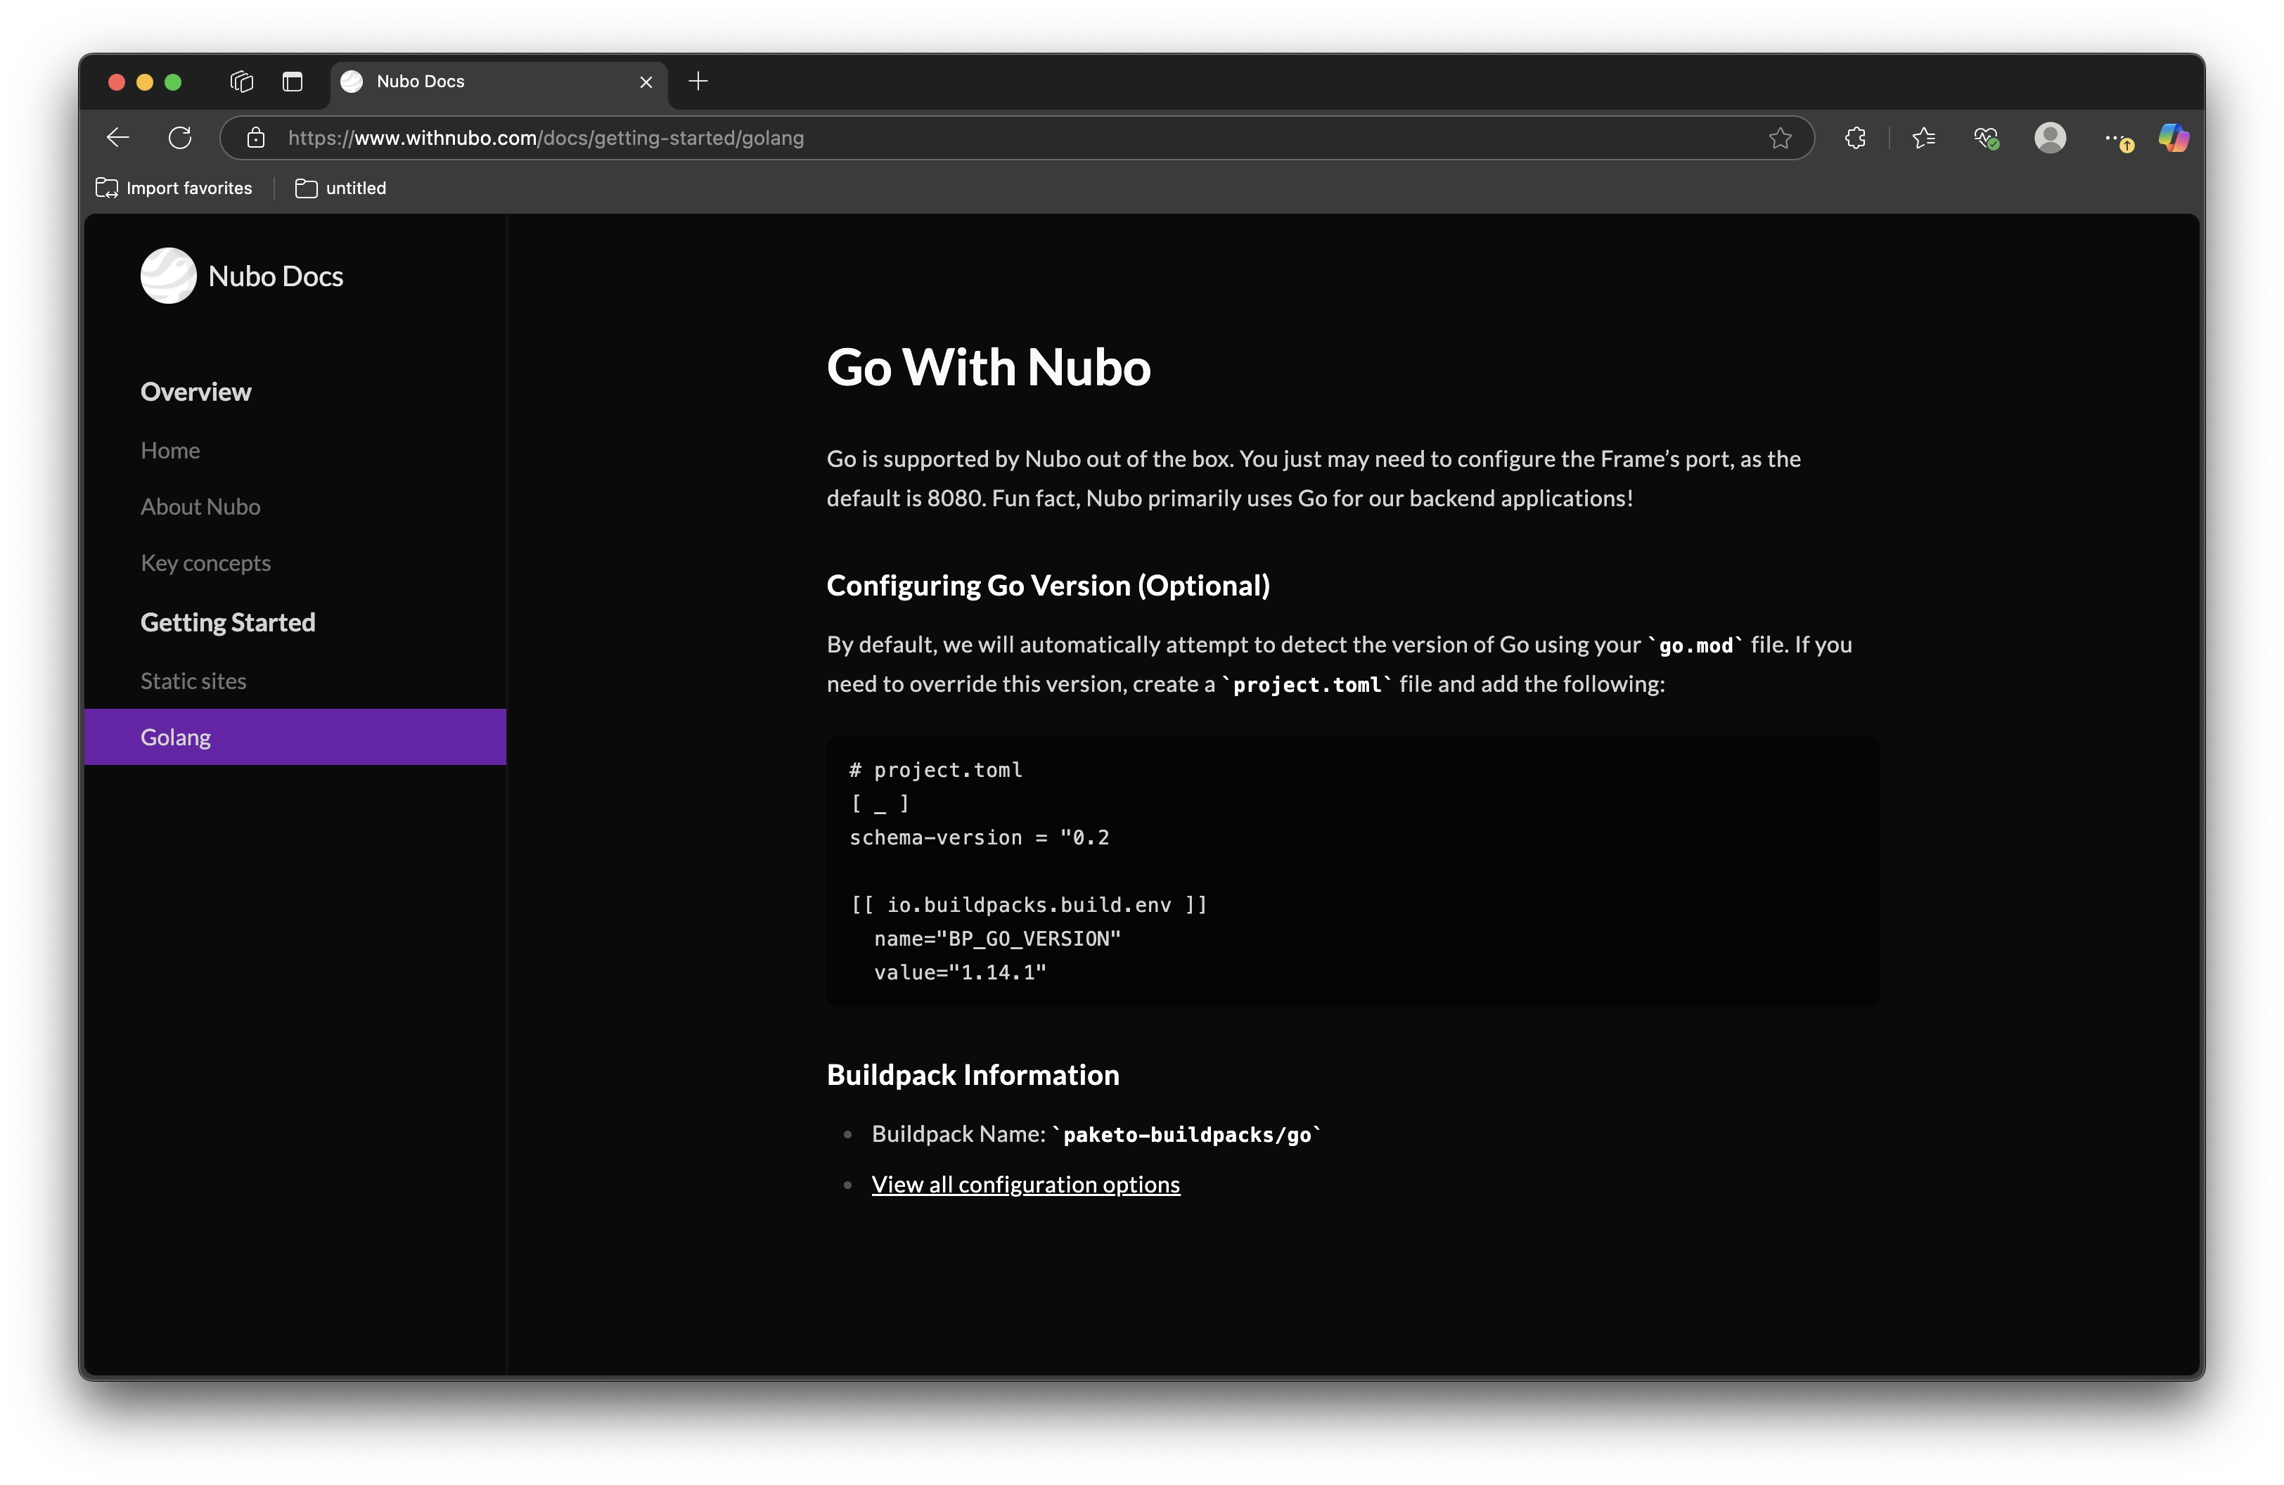2284x1485 pixels.
Task: Open the Favorites list icon
Action: click(1923, 138)
